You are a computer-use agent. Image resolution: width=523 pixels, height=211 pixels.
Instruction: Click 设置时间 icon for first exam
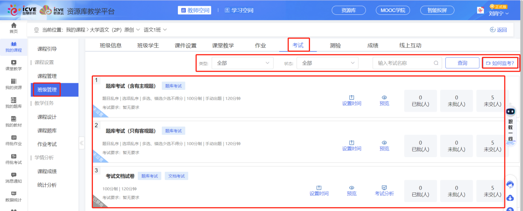point(351,98)
